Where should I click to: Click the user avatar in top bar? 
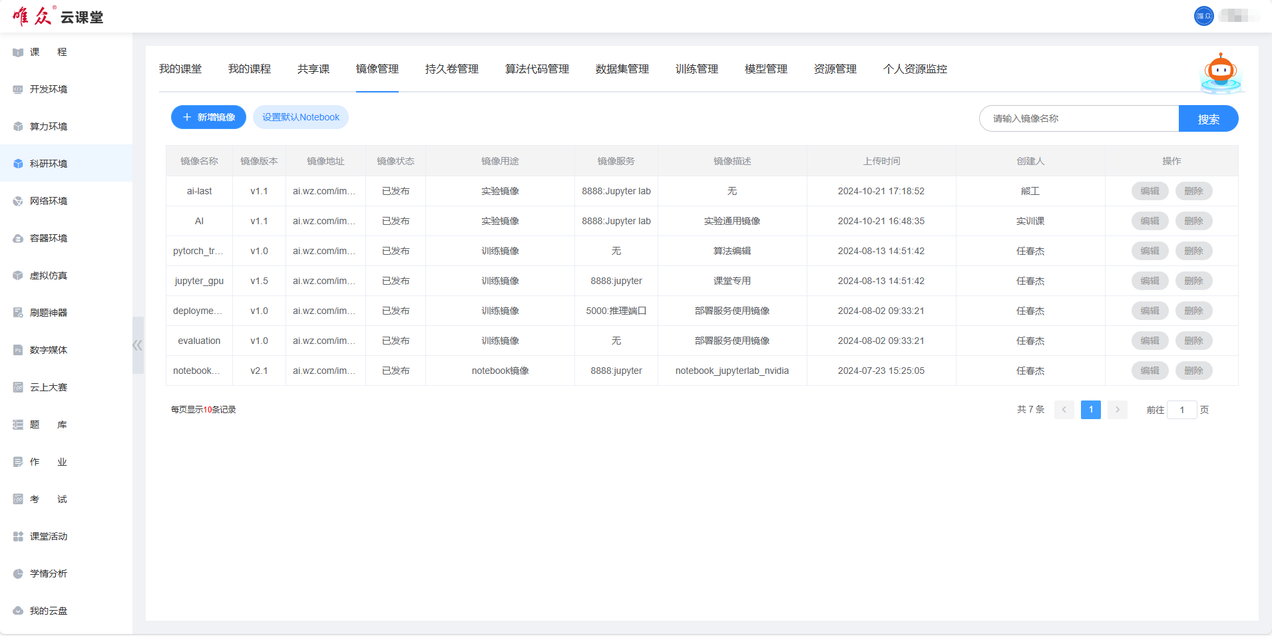1203,16
